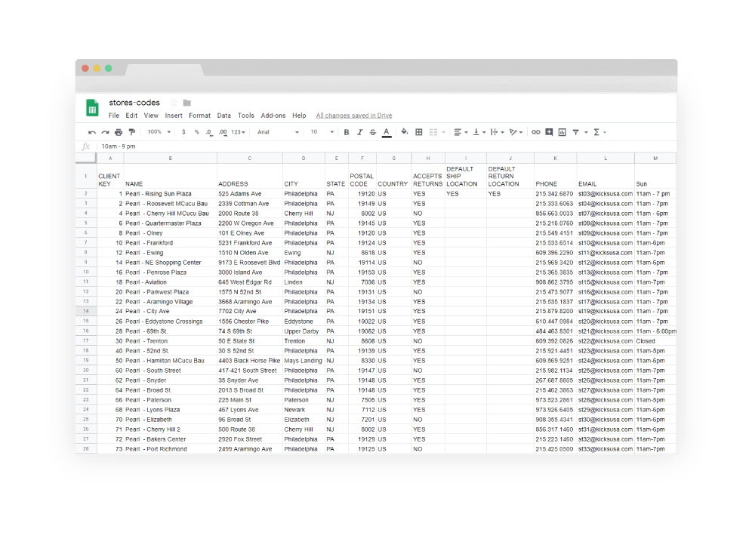The image size is (755, 551).
Task: Click the Horizontal align icon
Action: pyautogui.click(x=458, y=132)
